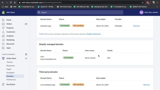This screenshot has height=90, width=160.
Task: Open Marketing in the sidebar
Action: pos(10,40)
